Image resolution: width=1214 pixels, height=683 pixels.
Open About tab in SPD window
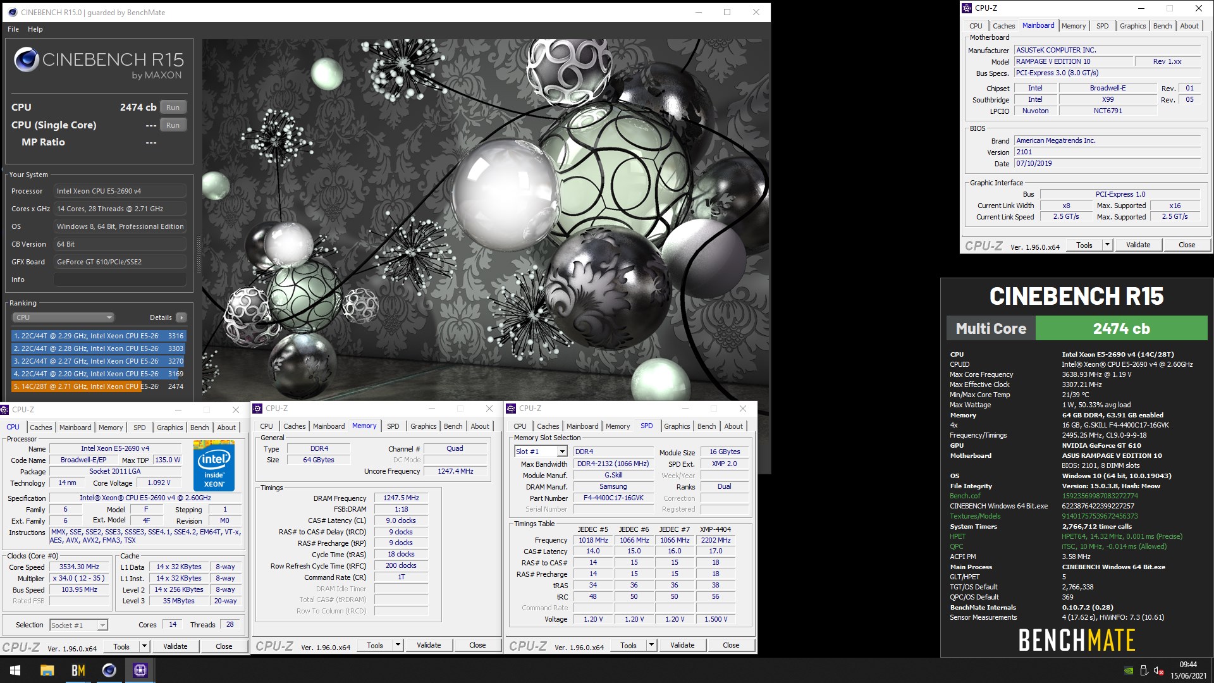point(733,426)
